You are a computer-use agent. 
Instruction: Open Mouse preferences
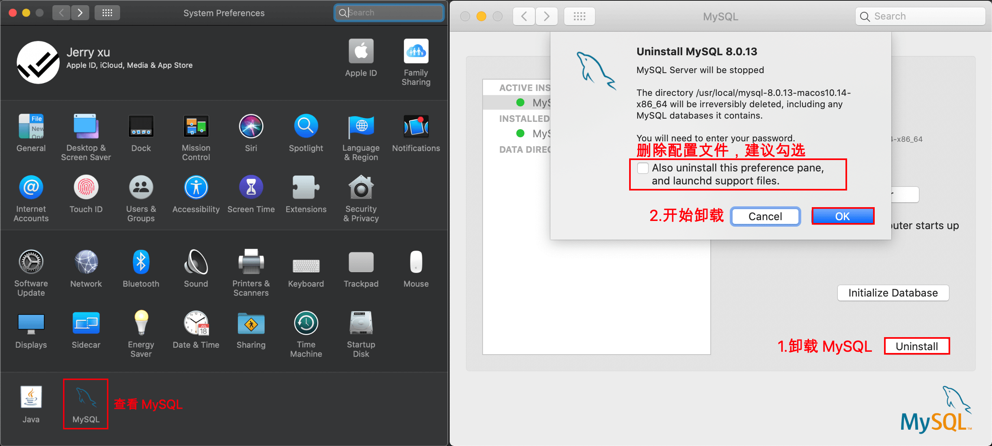click(x=416, y=269)
